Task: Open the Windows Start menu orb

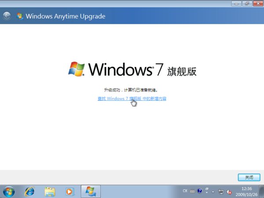Action: pyautogui.click(x=9, y=191)
